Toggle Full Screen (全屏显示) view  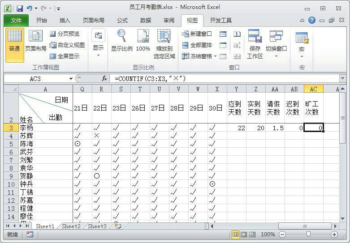tap(64, 56)
